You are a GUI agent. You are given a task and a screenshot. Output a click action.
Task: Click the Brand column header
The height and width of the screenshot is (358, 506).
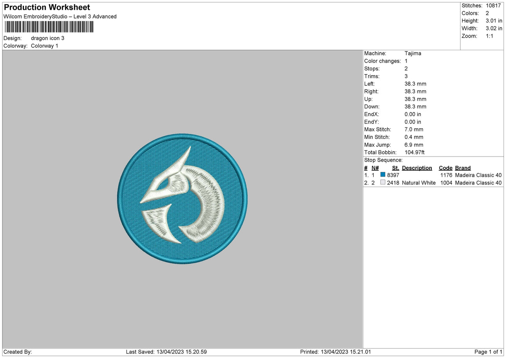(463, 168)
